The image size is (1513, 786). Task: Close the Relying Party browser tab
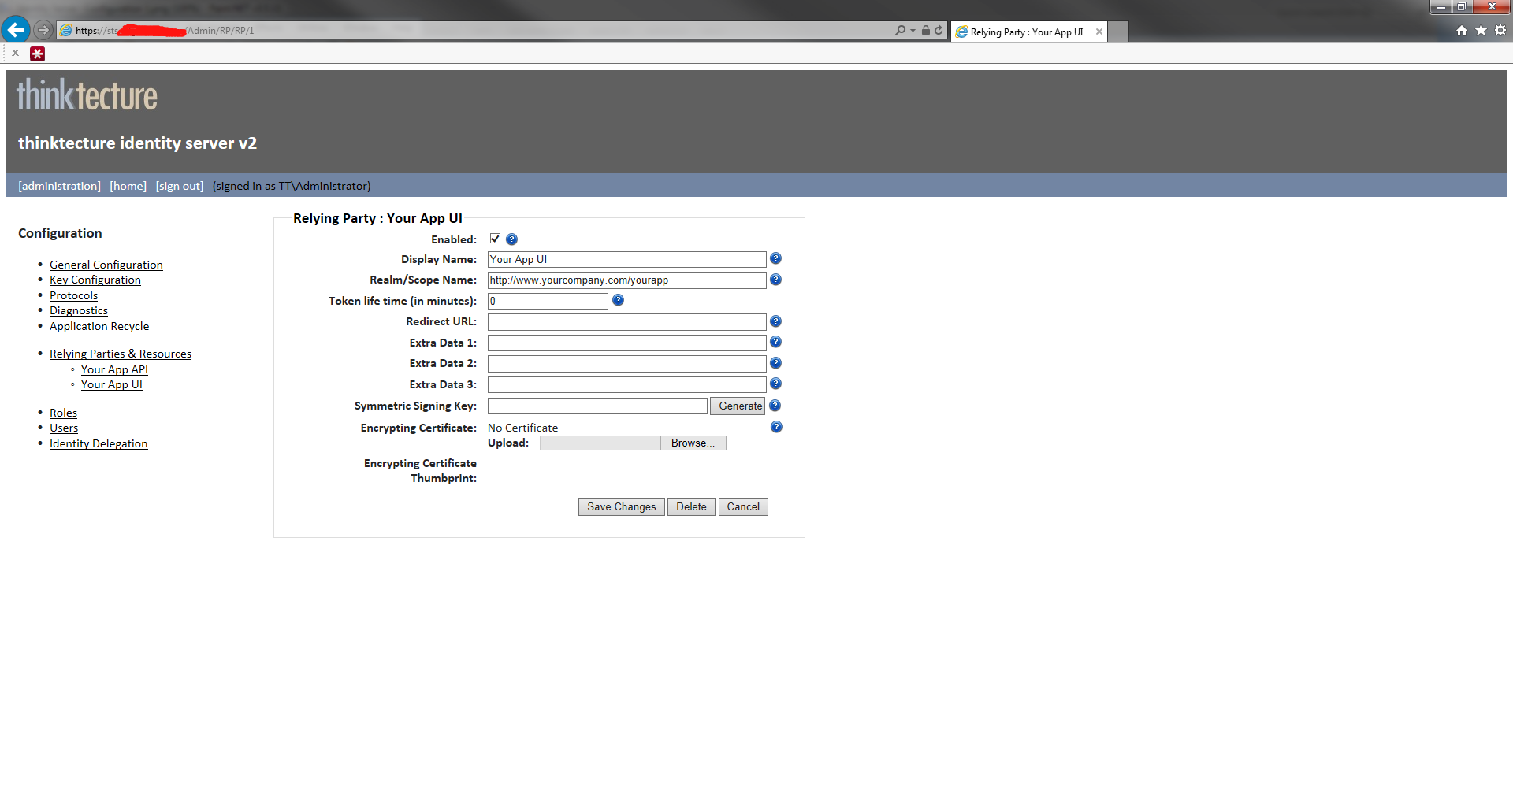1099,32
